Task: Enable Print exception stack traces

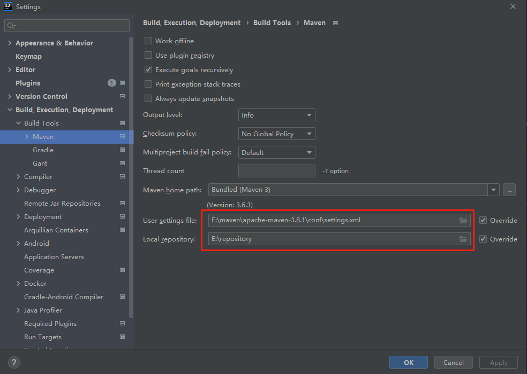Action: tap(148, 84)
